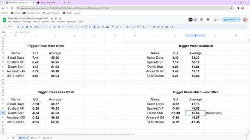Viewport: 250px width, 140px height.
Task: Select the cell with -13.80
Action: 175,113
